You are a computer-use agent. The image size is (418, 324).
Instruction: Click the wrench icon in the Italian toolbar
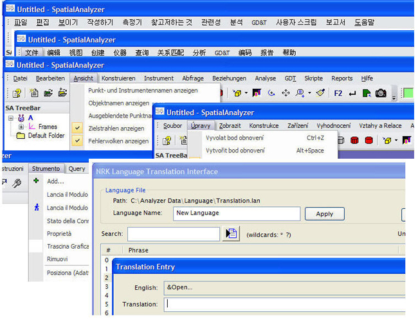pyautogui.click(x=17, y=183)
